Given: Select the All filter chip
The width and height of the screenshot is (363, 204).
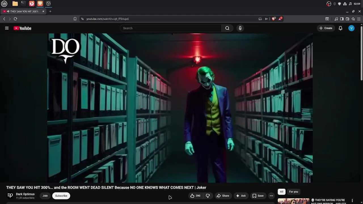Looking at the screenshot, I should tap(282, 192).
